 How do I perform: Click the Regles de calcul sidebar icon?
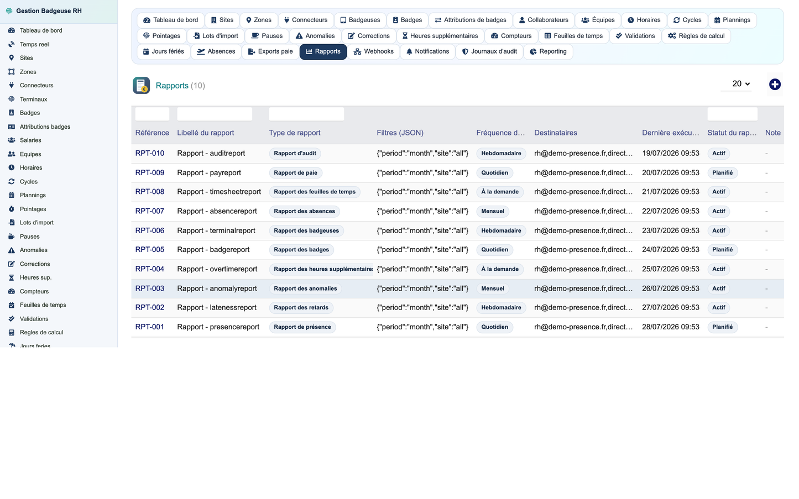tap(11, 332)
